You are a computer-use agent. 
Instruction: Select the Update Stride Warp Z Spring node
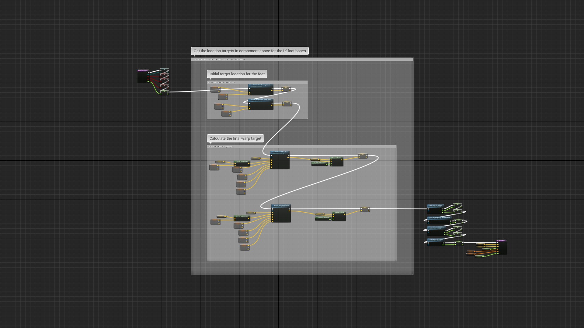point(436,240)
